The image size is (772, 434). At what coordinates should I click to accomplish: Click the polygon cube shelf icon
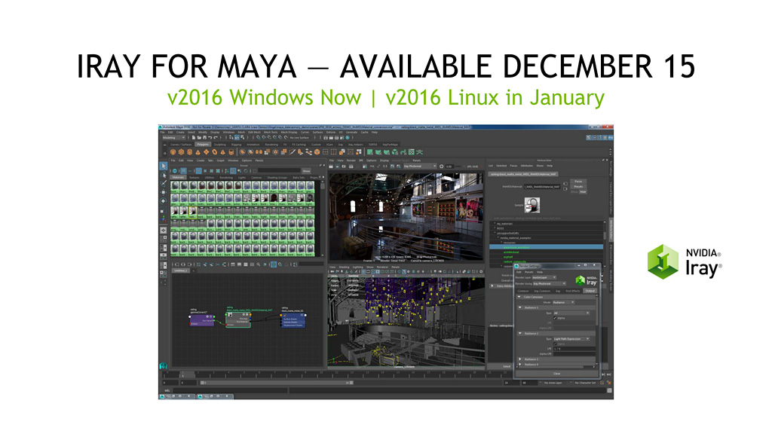pyautogui.click(x=181, y=152)
